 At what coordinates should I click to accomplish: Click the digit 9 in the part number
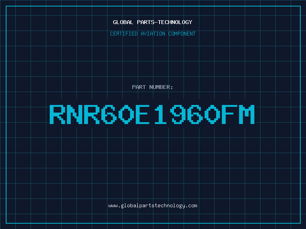click(178, 114)
